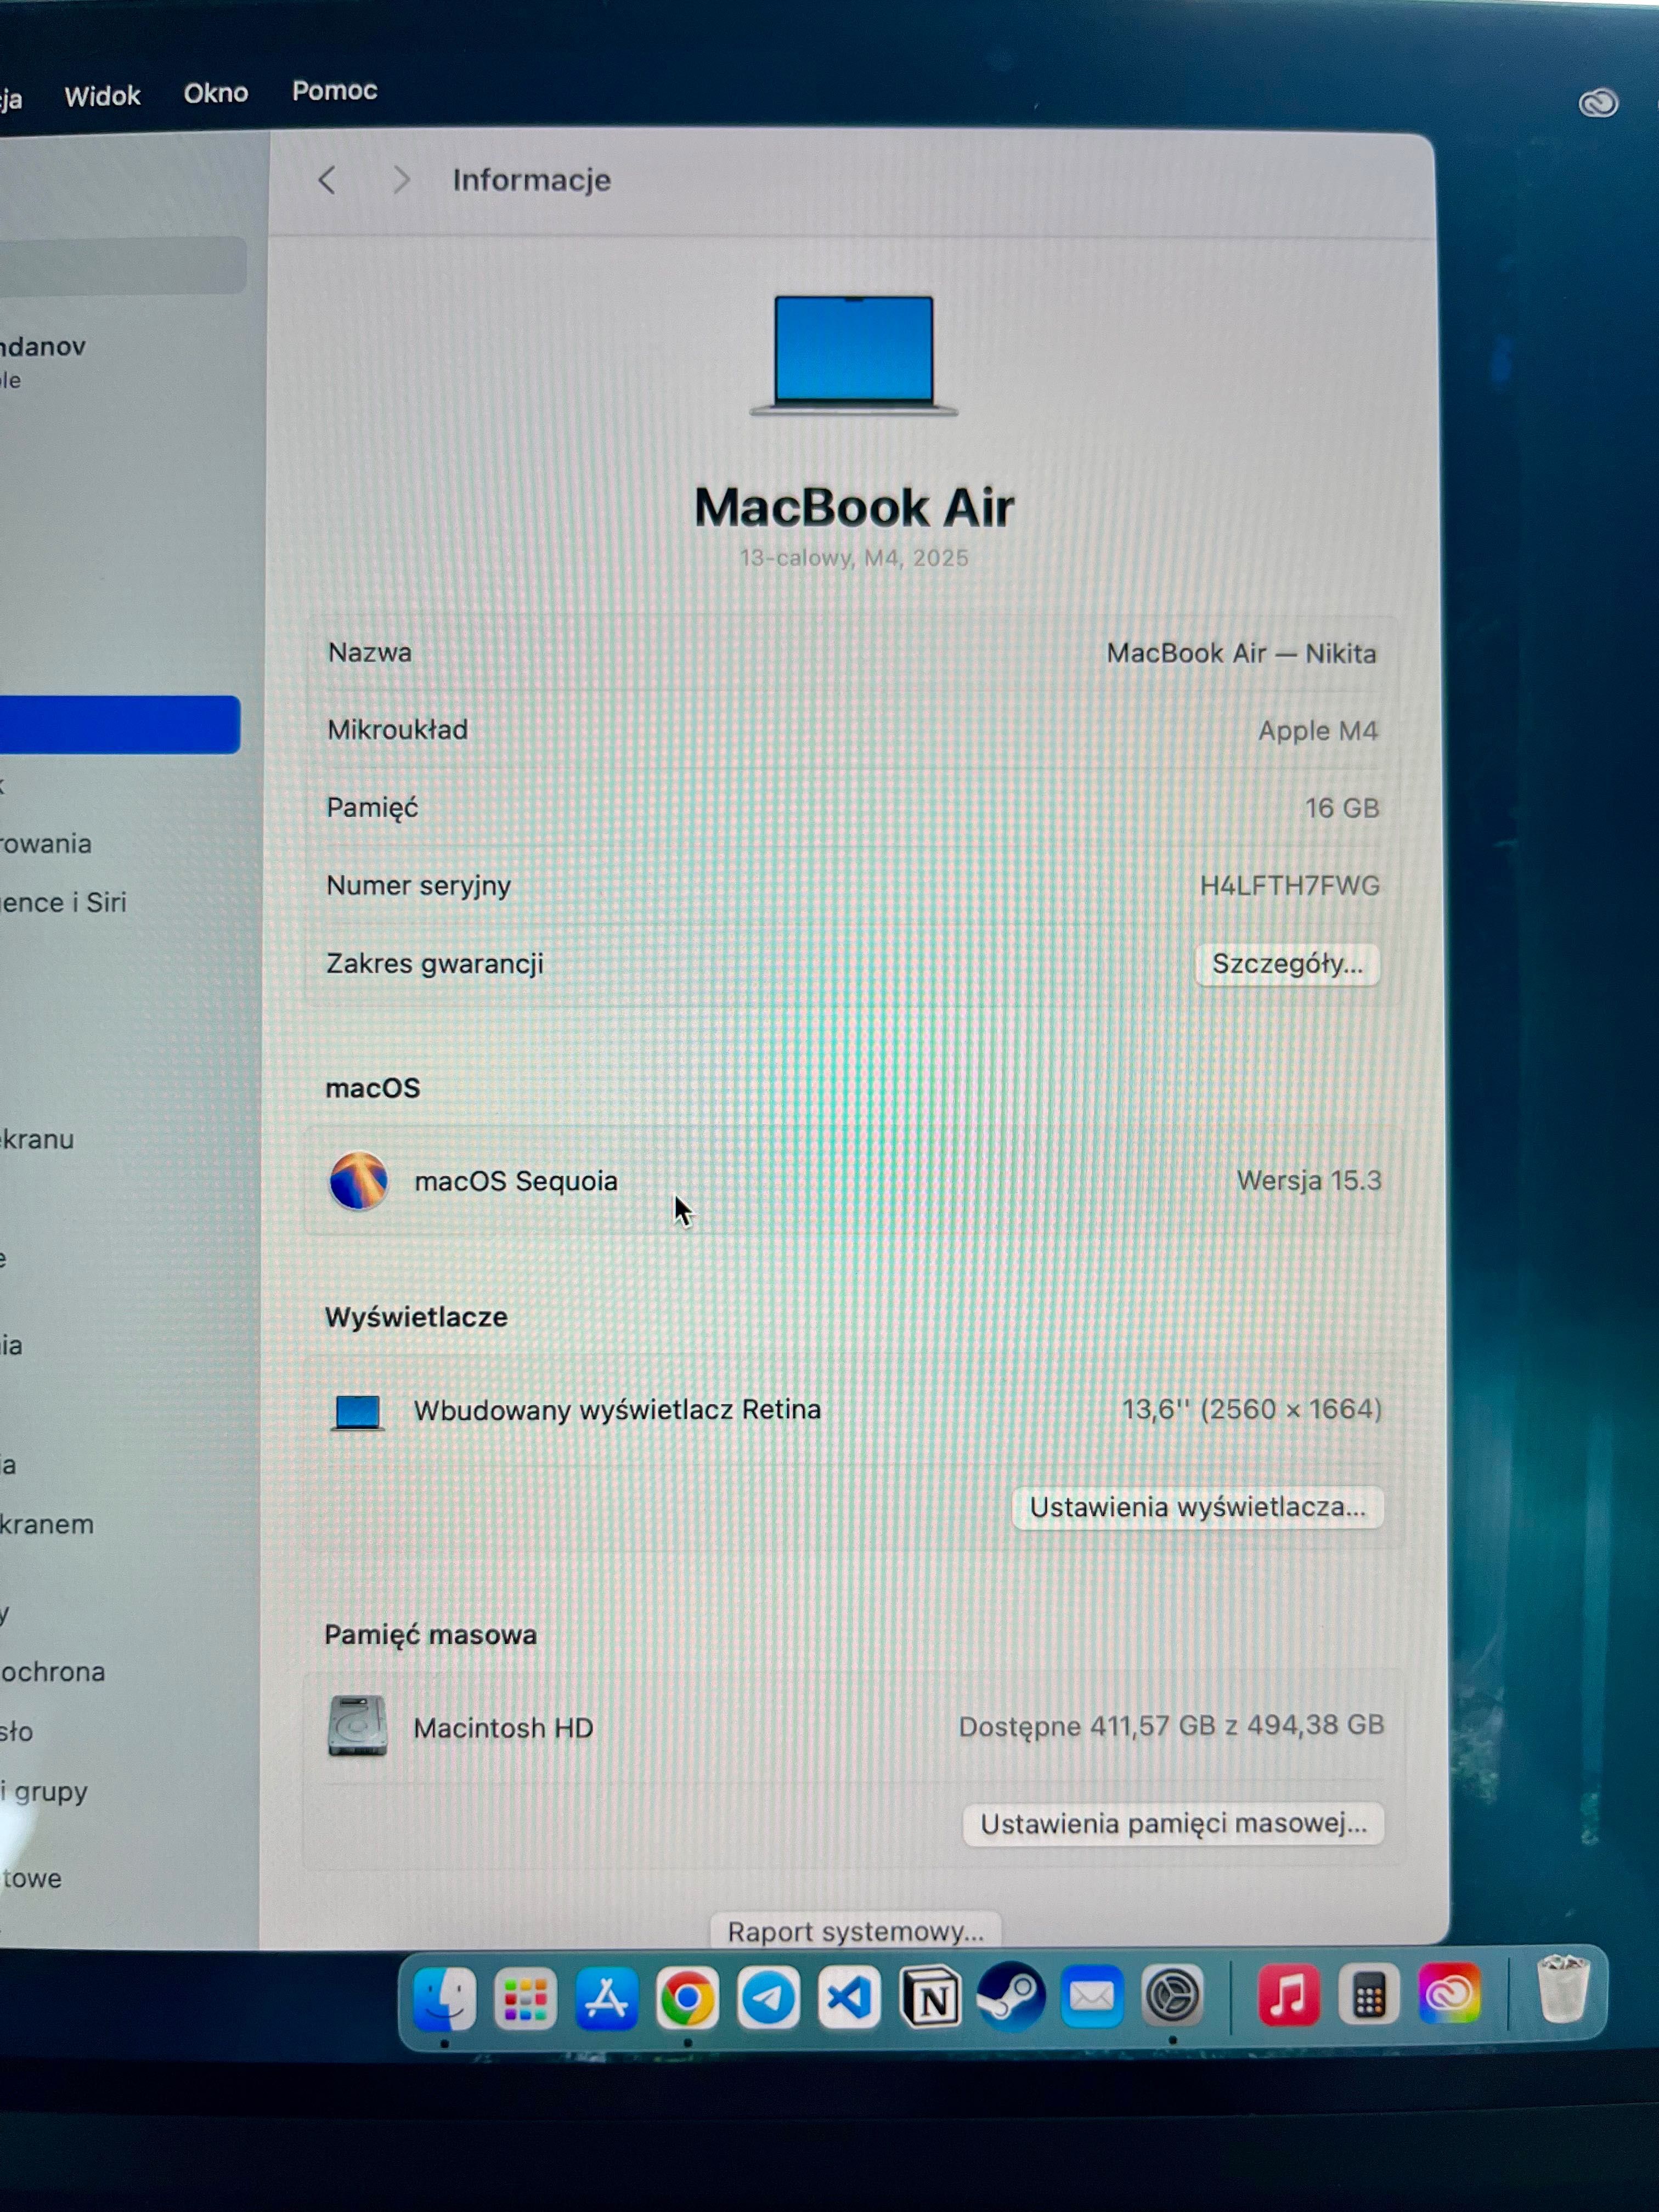Click Szczegóły button for warranty coverage
This screenshot has width=1659, height=2212.
[1287, 964]
